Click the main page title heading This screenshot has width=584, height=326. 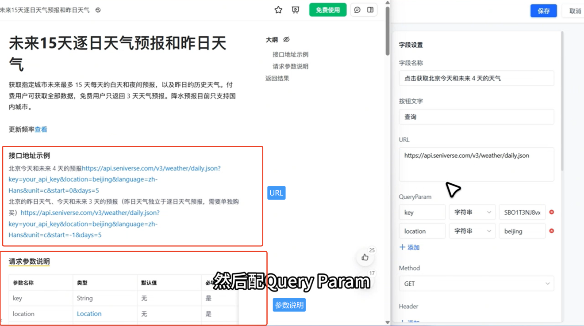[118, 54]
